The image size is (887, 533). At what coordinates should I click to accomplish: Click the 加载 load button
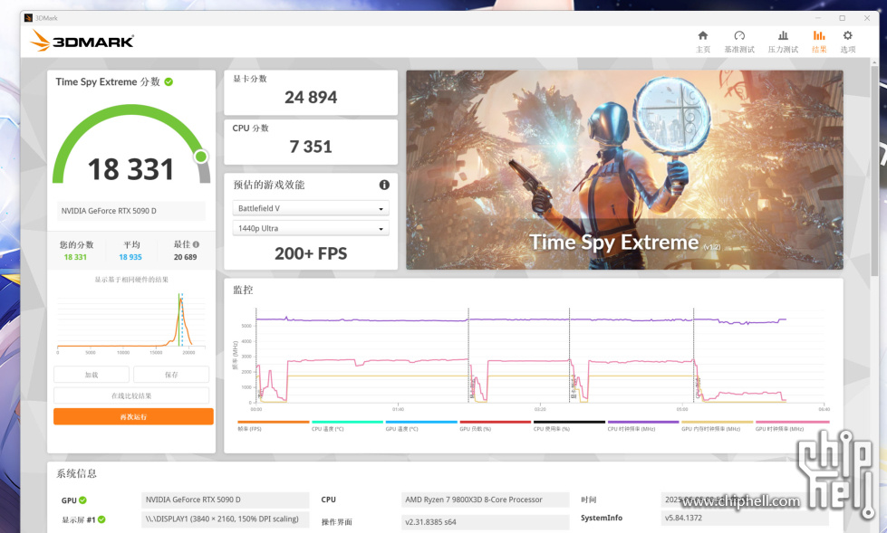(92, 375)
